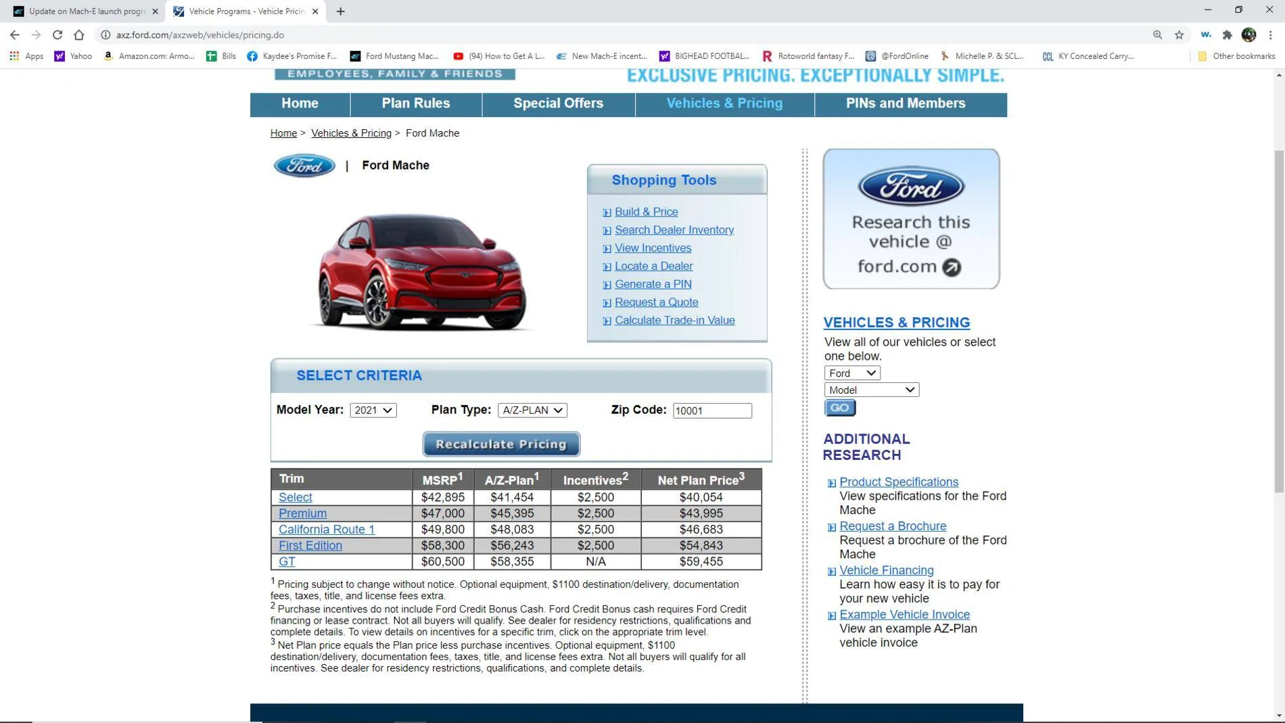The image size is (1285, 723).
Task: Open the Build & Price link
Action: 646,212
